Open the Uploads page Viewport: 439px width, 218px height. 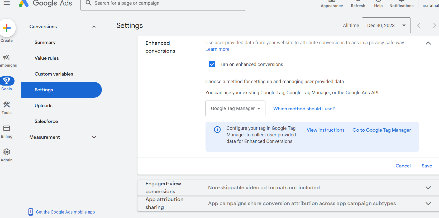pos(44,106)
